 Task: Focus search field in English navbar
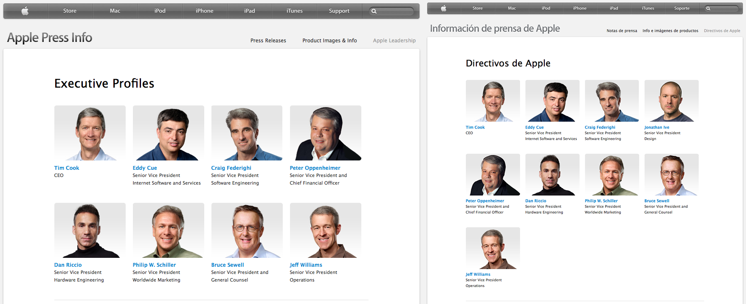(391, 11)
